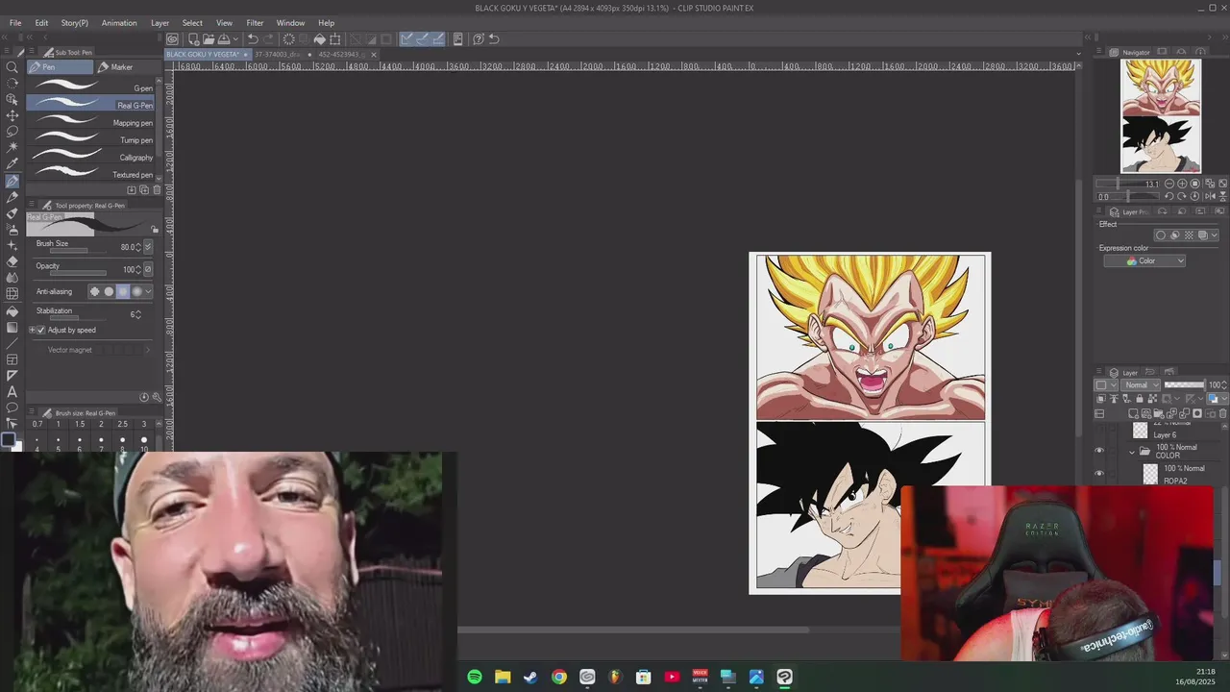Hide the ROPA2 layer visibility eye

tap(1099, 474)
